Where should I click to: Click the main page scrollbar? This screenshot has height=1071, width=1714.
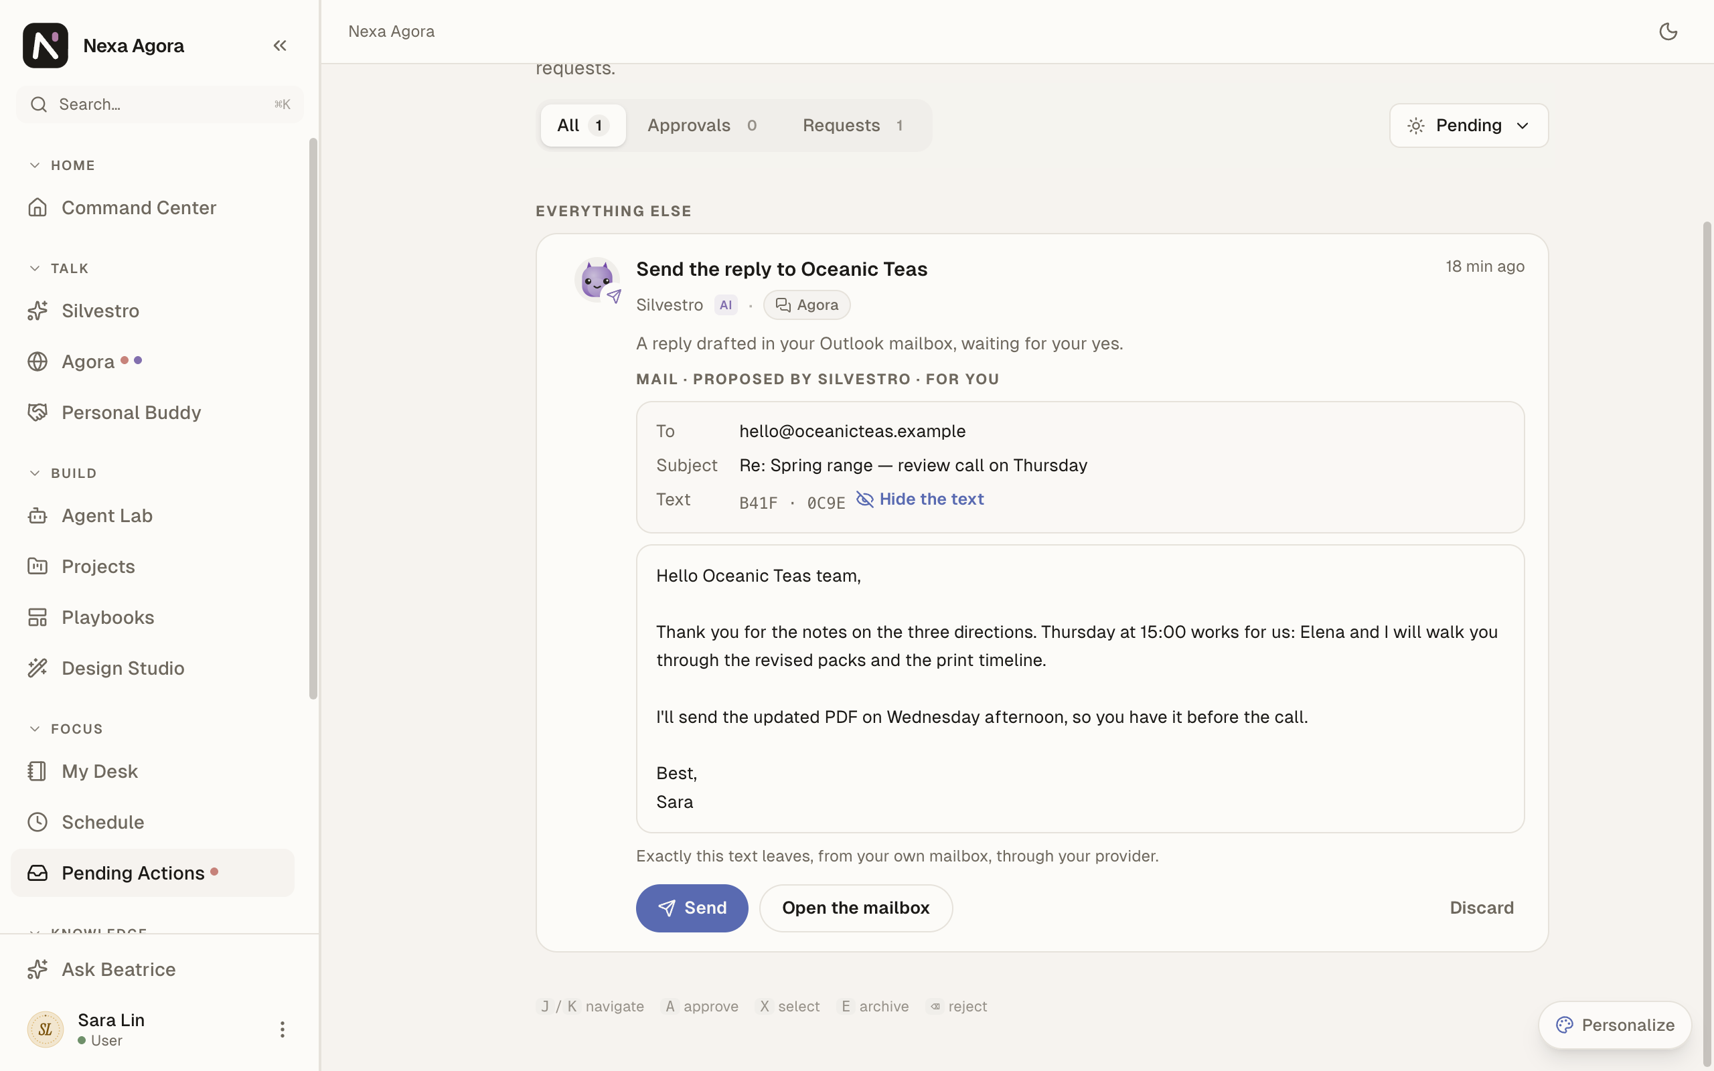(1707, 645)
